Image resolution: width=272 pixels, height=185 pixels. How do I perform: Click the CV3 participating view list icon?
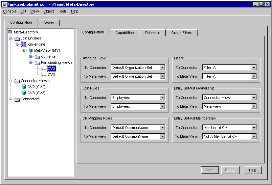[x=44, y=75]
